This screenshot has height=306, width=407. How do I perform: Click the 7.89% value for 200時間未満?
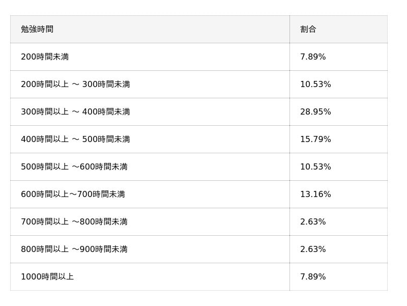[x=313, y=57]
